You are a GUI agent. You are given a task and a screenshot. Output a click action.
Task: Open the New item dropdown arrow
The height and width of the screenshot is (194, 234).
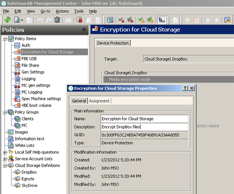22,20
